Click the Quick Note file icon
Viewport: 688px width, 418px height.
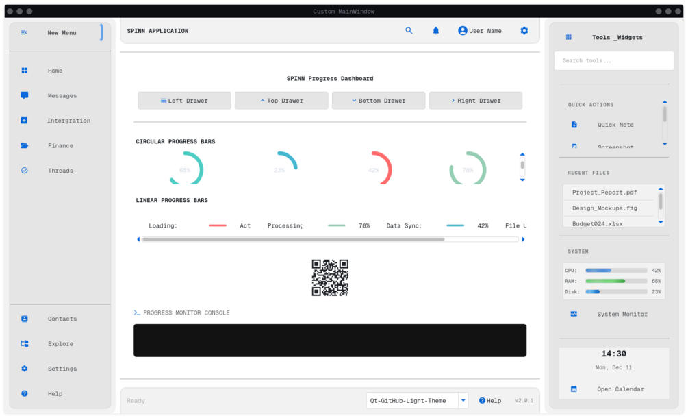pyautogui.click(x=574, y=125)
